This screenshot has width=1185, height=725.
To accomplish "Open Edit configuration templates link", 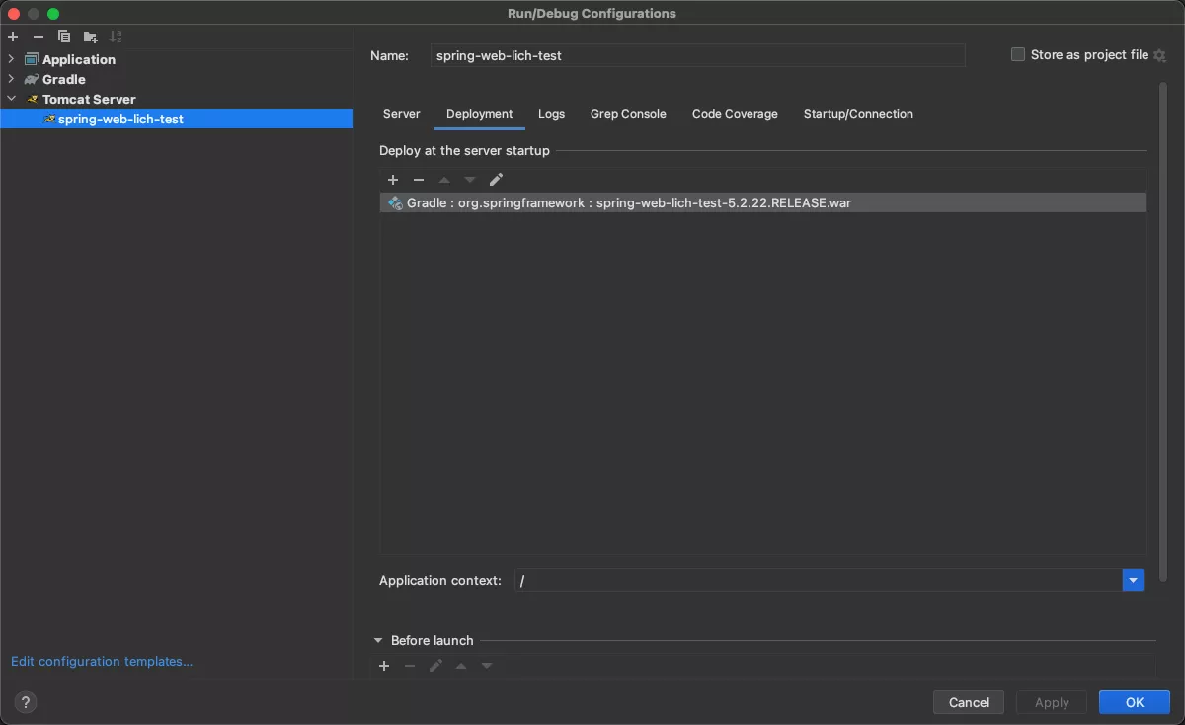I will pos(102,661).
